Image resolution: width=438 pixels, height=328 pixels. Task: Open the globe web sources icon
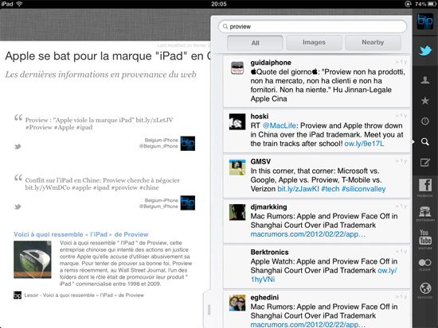(x=425, y=290)
